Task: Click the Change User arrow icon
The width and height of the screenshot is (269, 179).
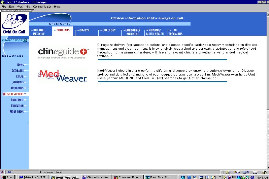Action: (25, 40)
